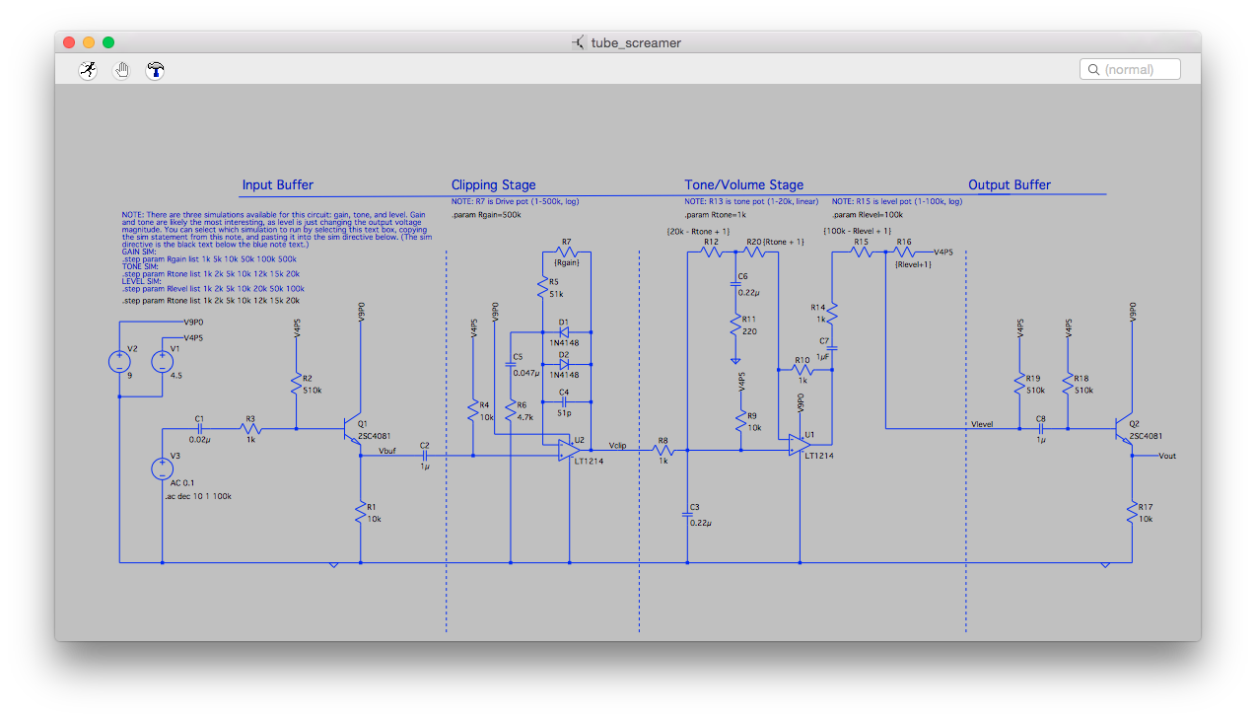The image size is (1256, 720).
Task: Click the tube_screamer window title
Action: click(636, 42)
